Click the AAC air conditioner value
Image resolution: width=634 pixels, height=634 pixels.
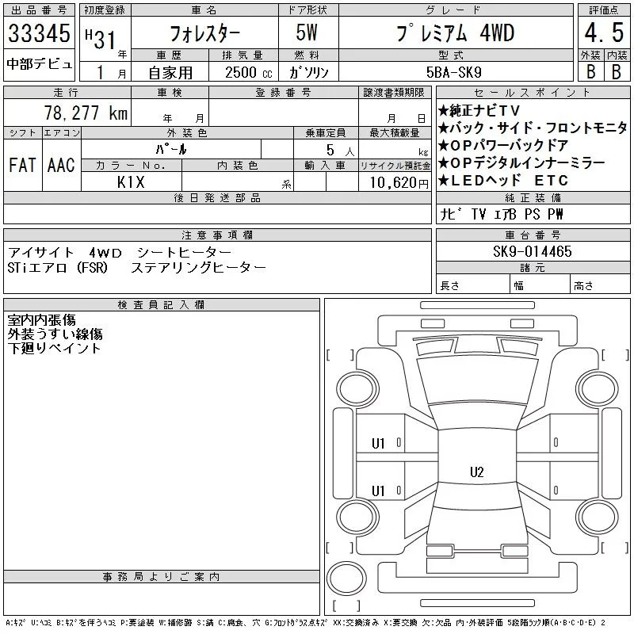coord(60,166)
